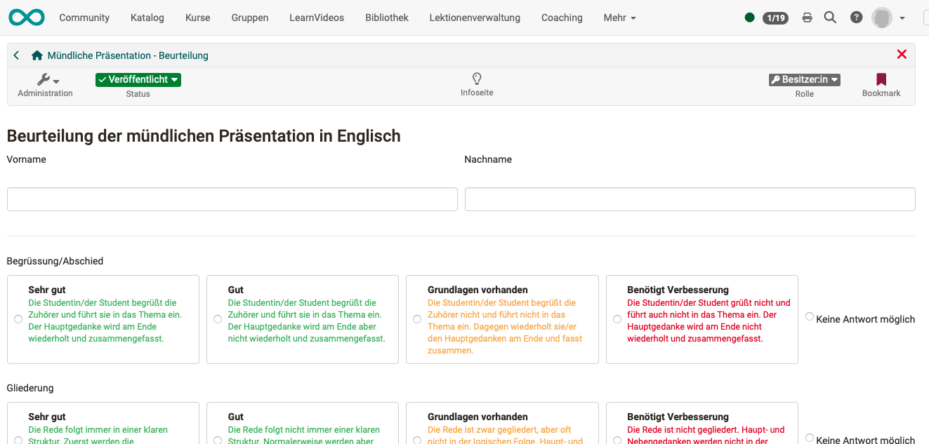Go to home via the house icon
Image resolution: width=929 pixels, height=444 pixels.
pyautogui.click(x=35, y=54)
